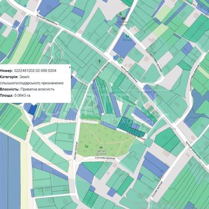Click the 0.0643 га area value
The width and height of the screenshot is (209, 209).
click(x=23, y=95)
